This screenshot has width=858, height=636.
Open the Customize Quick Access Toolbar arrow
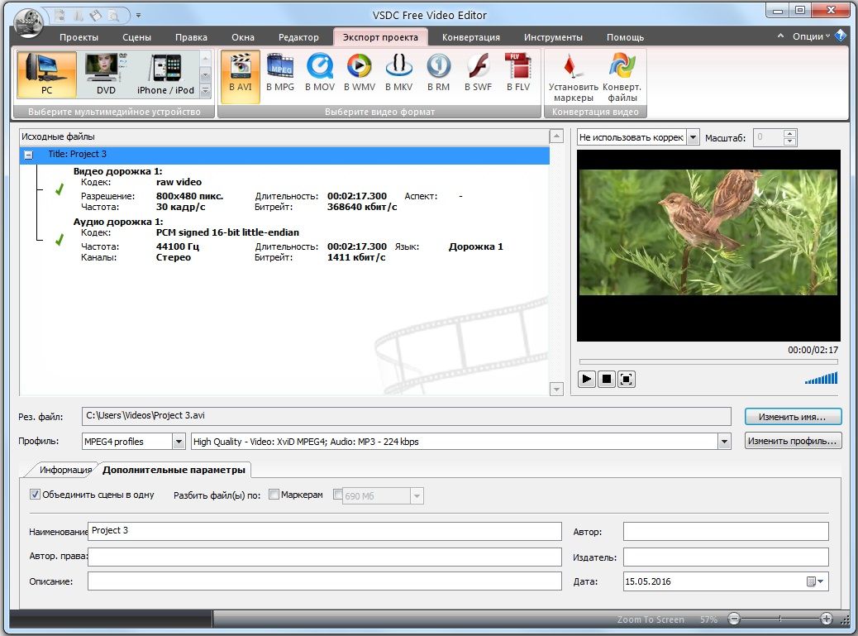pos(138,16)
